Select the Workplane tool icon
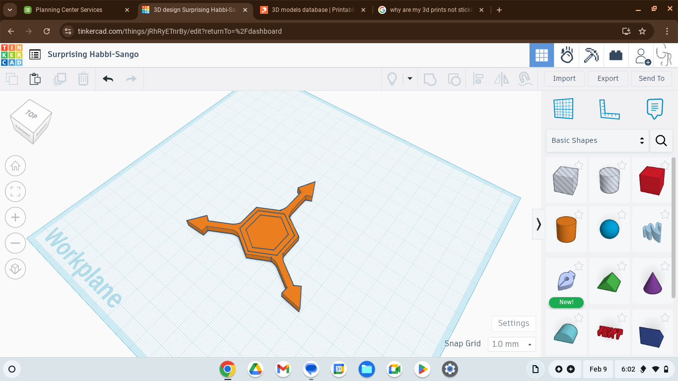Viewport: 678px width, 381px height. pyautogui.click(x=563, y=109)
